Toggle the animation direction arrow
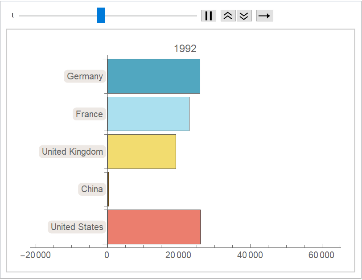The height and width of the screenshot is (280, 362). click(x=264, y=16)
